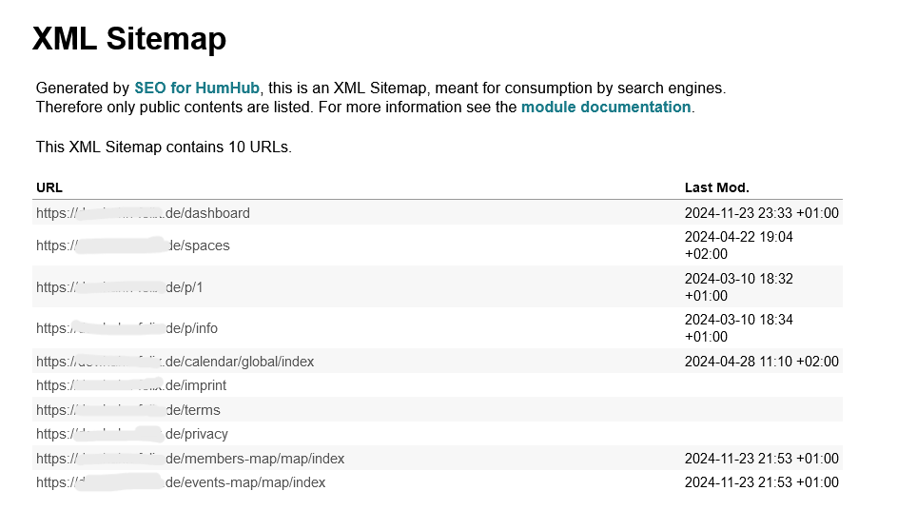Image resolution: width=897 pixels, height=530 pixels.
Task: Follow the /p/1 URL link
Action: tap(120, 287)
